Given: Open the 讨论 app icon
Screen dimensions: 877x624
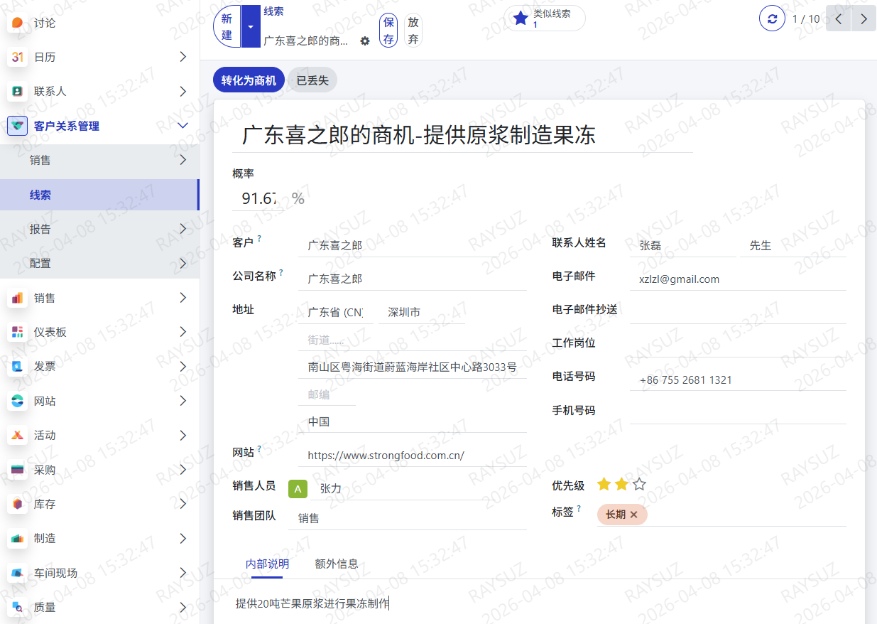Looking at the screenshot, I should (x=18, y=23).
